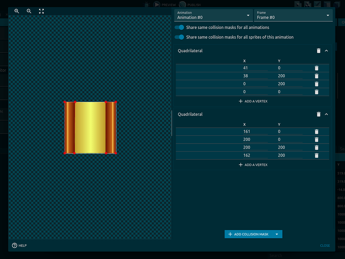Collapse the first Quadrilateral panel

(326, 51)
